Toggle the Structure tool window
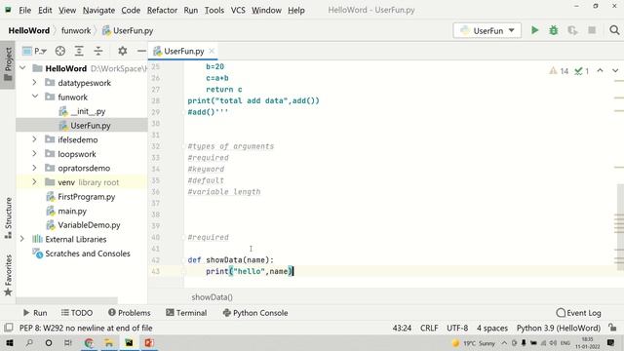The height and width of the screenshot is (351, 624). click(8, 217)
